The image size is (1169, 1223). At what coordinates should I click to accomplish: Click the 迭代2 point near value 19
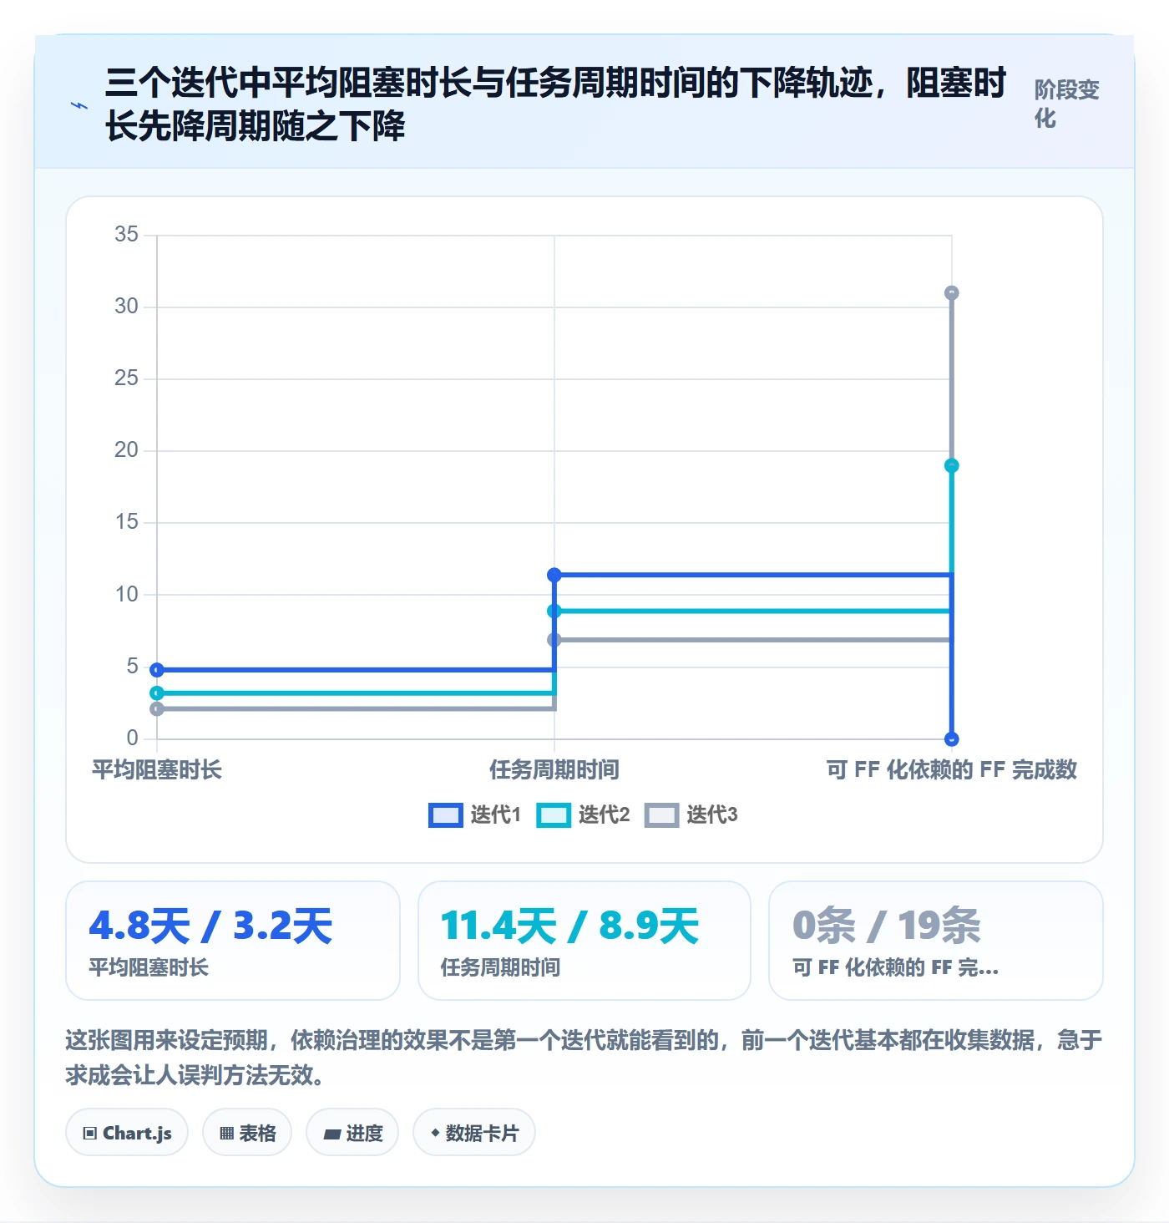[x=952, y=466]
